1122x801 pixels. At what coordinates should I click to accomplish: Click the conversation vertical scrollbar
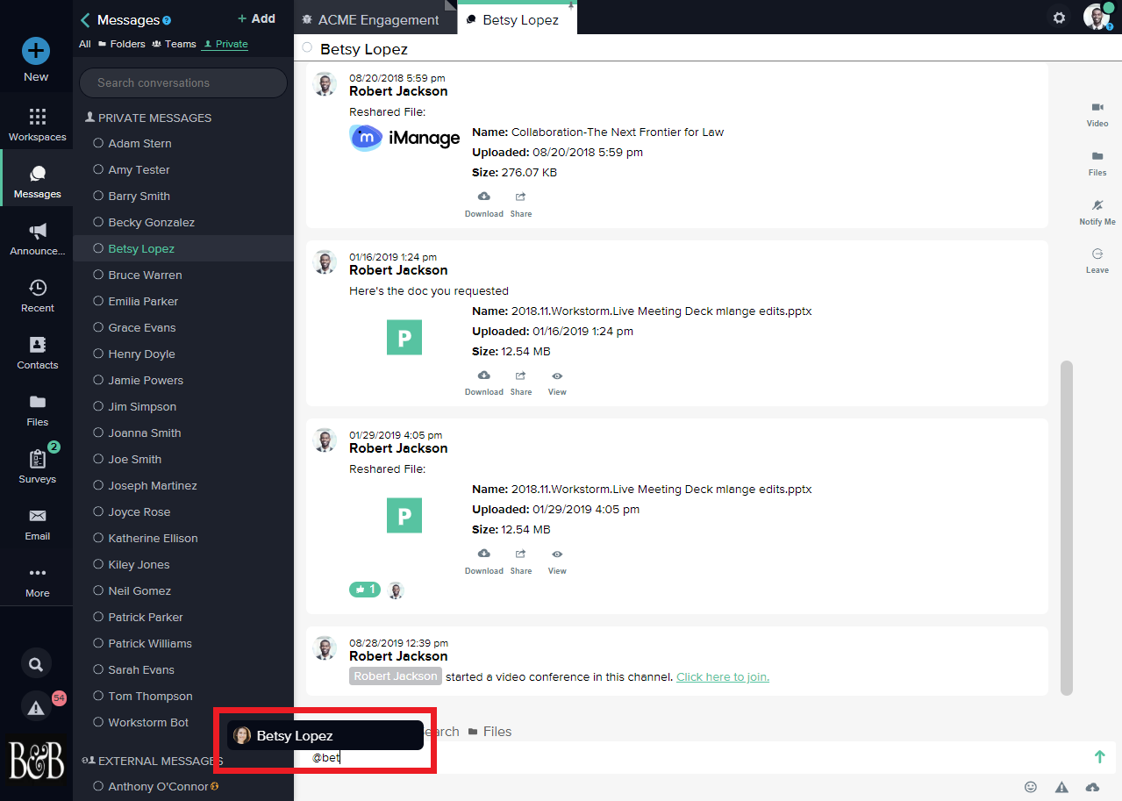(x=1067, y=527)
